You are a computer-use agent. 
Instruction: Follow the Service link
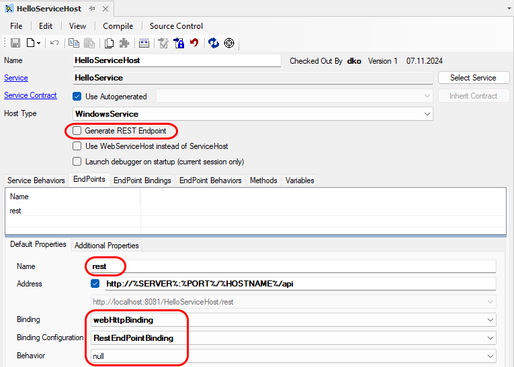click(16, 78)
